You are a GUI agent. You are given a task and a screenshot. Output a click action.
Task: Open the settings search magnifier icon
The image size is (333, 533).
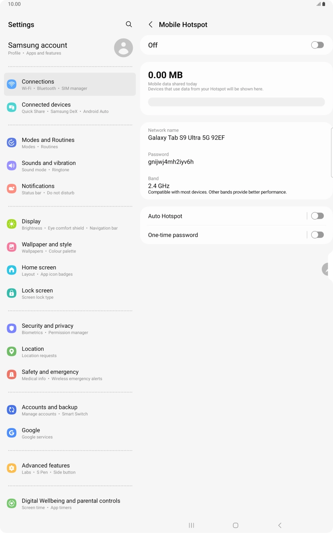[x=129, y=25]
